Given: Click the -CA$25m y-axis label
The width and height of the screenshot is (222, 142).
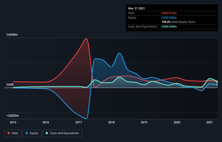Looking at the screenshot, I should point(13,116).
